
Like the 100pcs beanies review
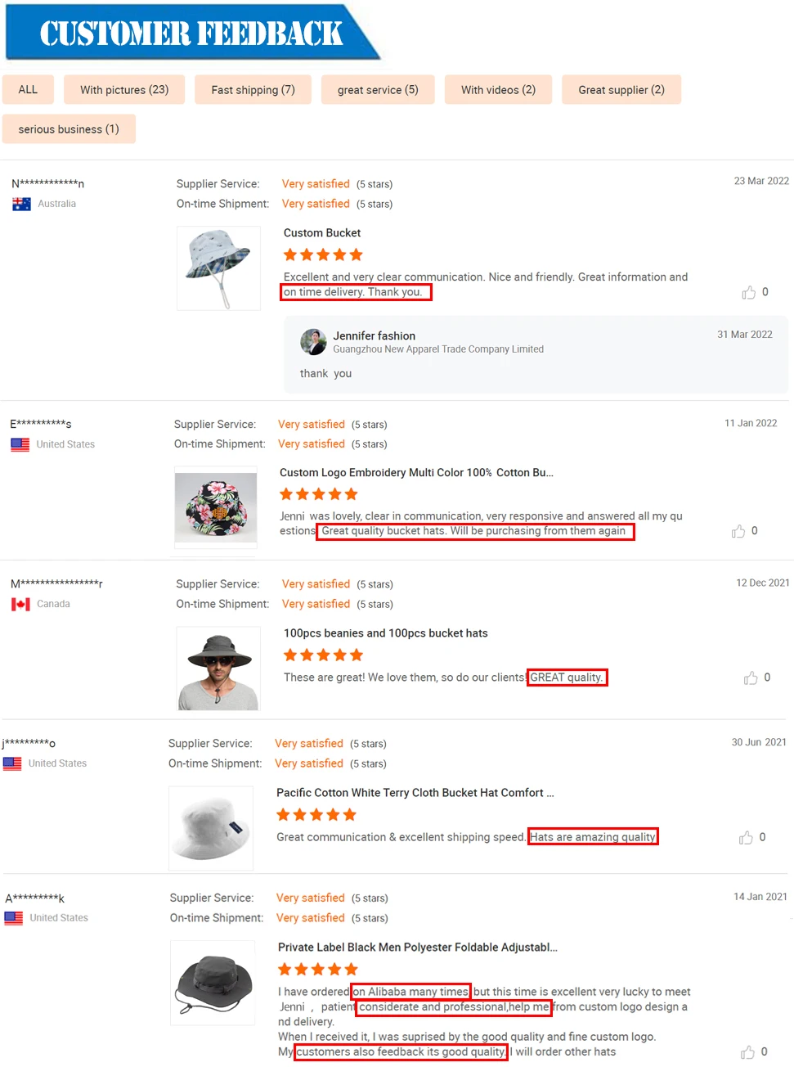751,678
